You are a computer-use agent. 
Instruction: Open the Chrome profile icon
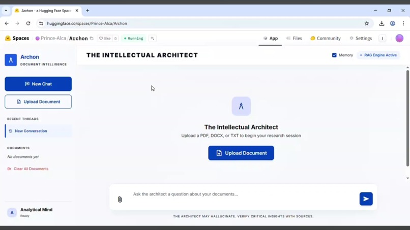(393, 23)
